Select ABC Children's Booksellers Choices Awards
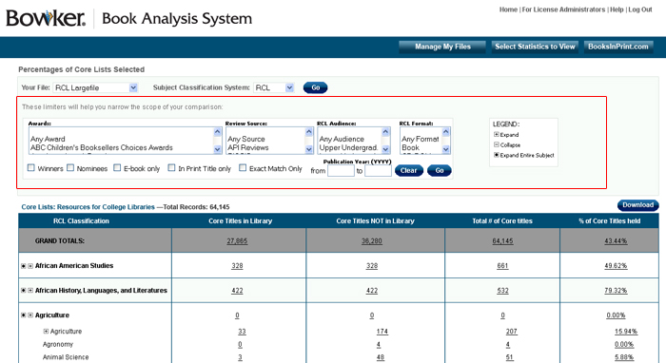The height and width of the screenshot is (363, 666). click(x=102, y=147)
